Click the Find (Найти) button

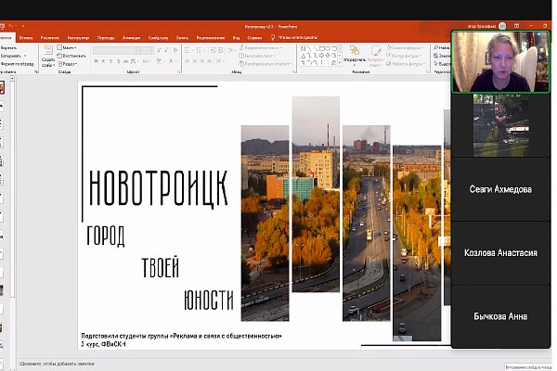point(440,45)
